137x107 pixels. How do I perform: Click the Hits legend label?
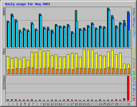point(134,11)
